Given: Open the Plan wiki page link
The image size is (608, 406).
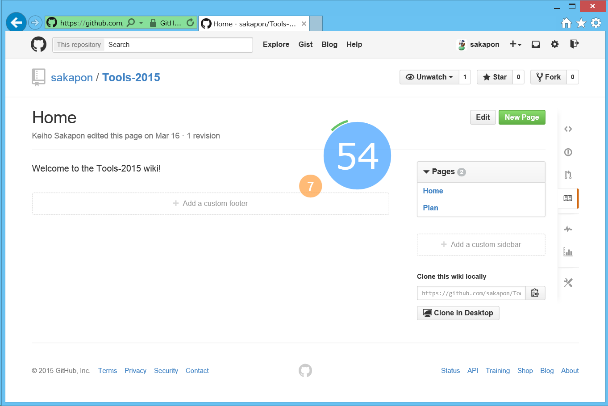Looking at the screenshot, I should 430,208.
